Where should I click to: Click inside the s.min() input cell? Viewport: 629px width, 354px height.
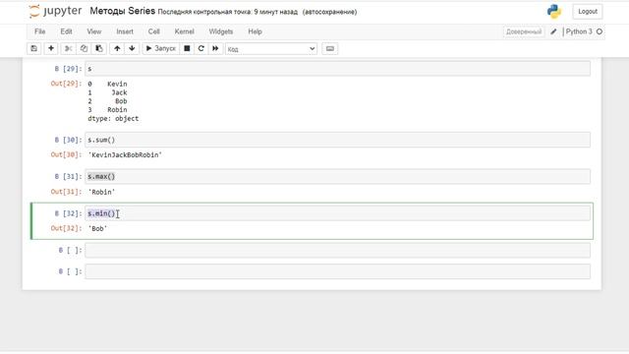pos(337,213)
